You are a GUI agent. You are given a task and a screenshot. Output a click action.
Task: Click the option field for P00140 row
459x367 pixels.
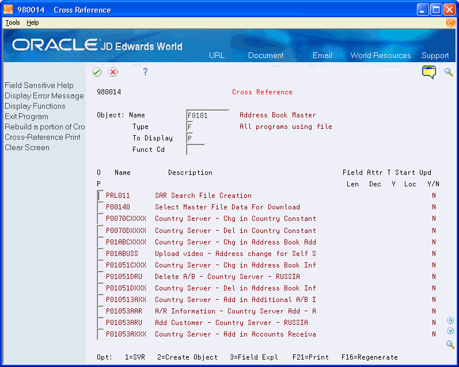point(100,207)
